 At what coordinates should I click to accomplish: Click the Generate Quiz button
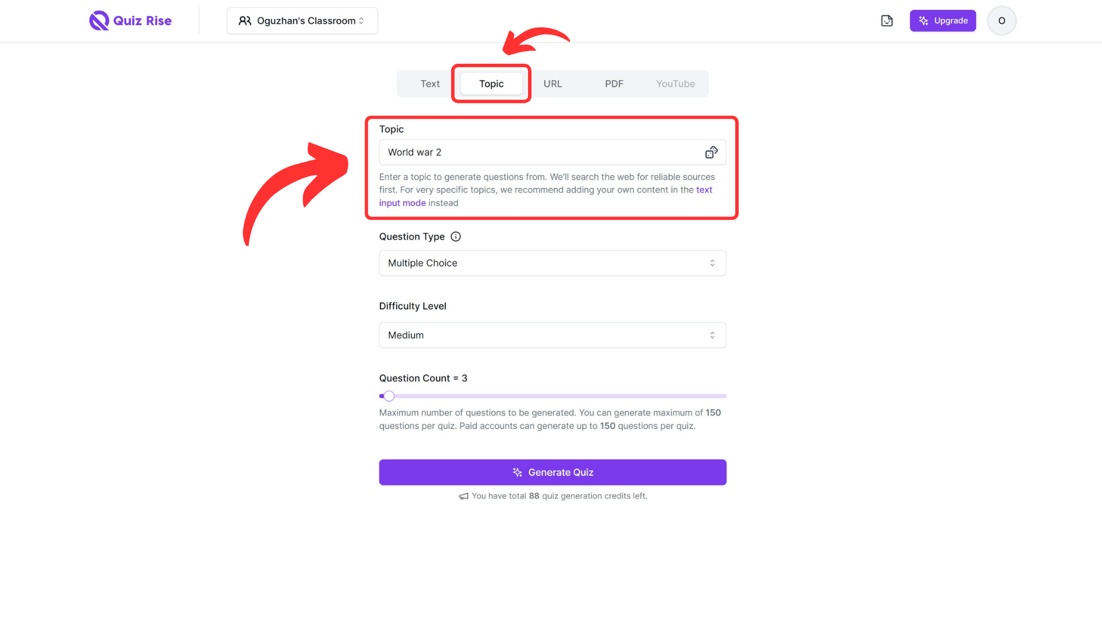(552, 472)
